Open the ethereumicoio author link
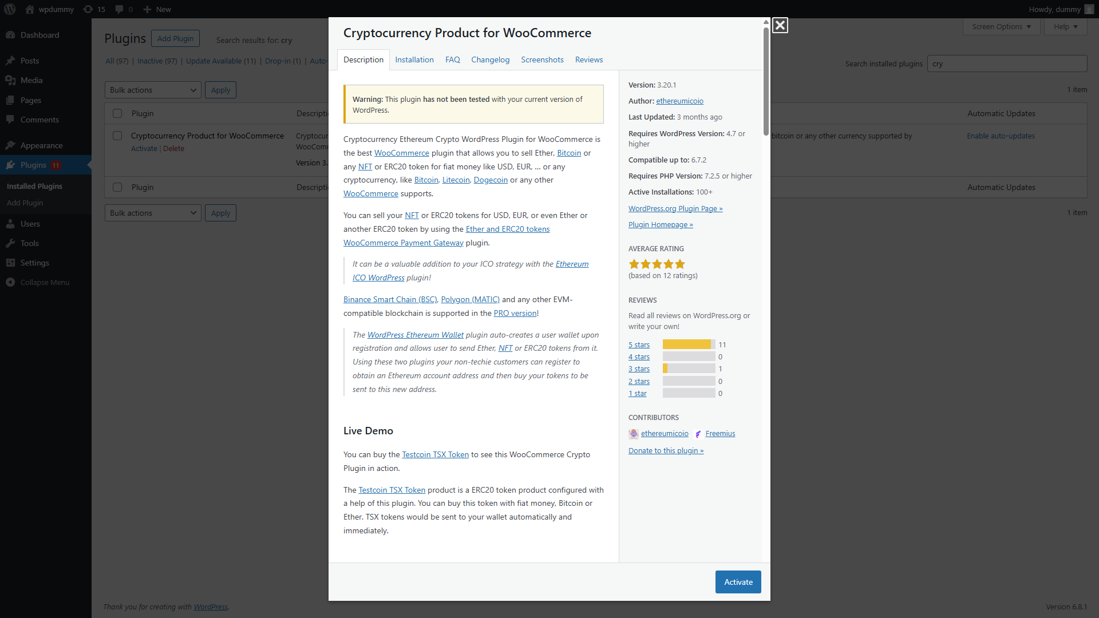This screenshot has width=1099, height=618. [x=680, y=101]
